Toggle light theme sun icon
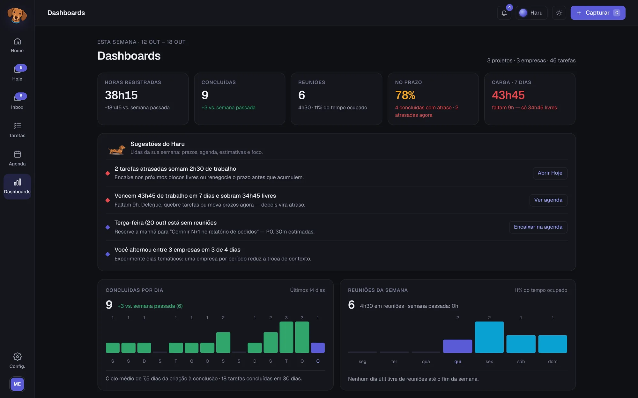 [559, 13]
